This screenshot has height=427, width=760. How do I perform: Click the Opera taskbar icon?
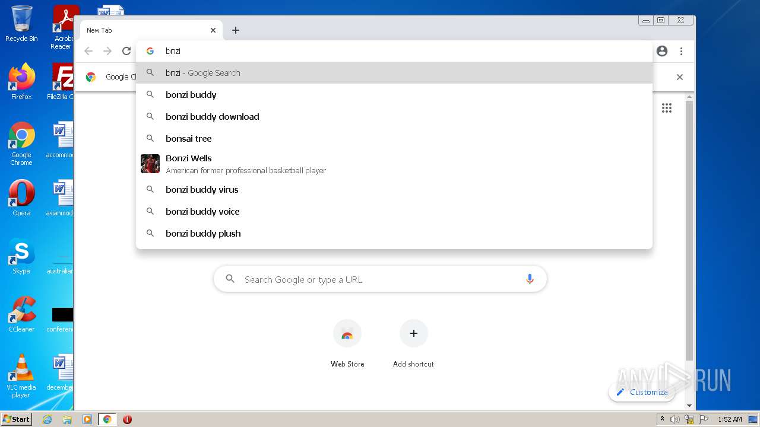(127, 419)
